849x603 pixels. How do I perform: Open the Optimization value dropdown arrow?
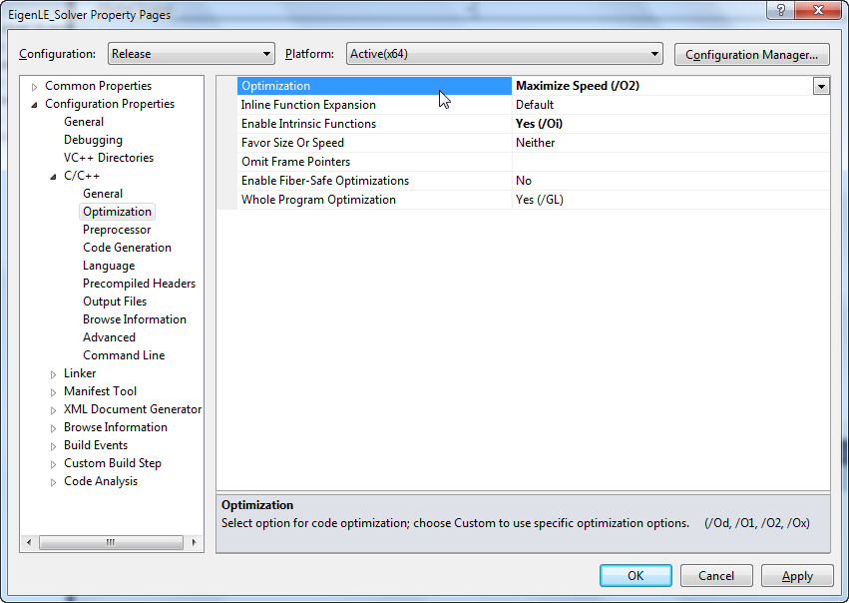(x=820, y=86)
